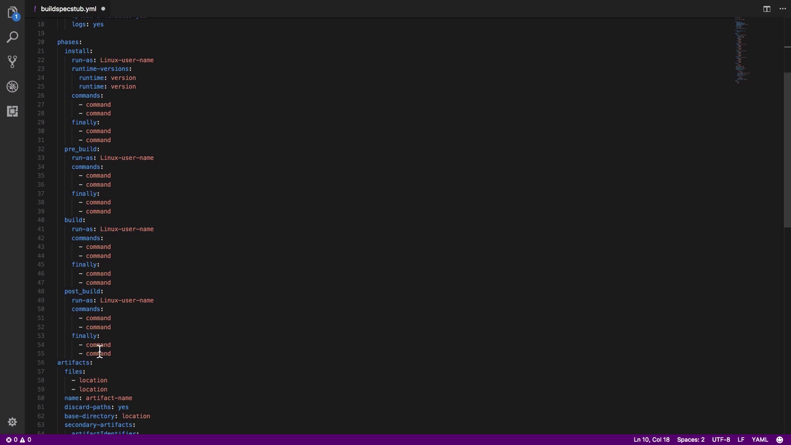
Task: Click the feedback smiley in the status bar
Action: click(779, 440)
